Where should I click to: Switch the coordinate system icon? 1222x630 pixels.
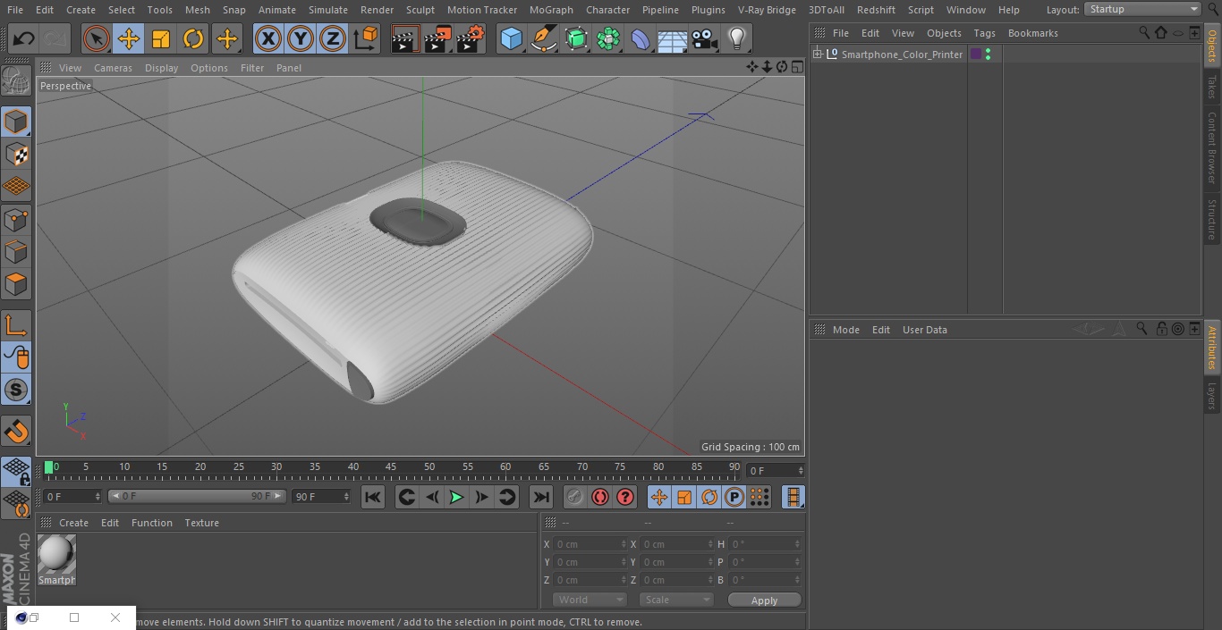pos(366,39)
